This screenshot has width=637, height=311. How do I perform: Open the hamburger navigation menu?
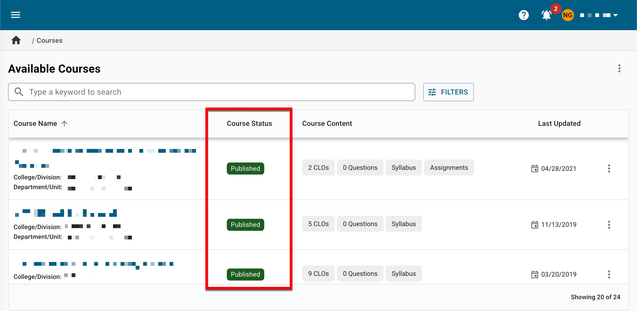(16, 15)
